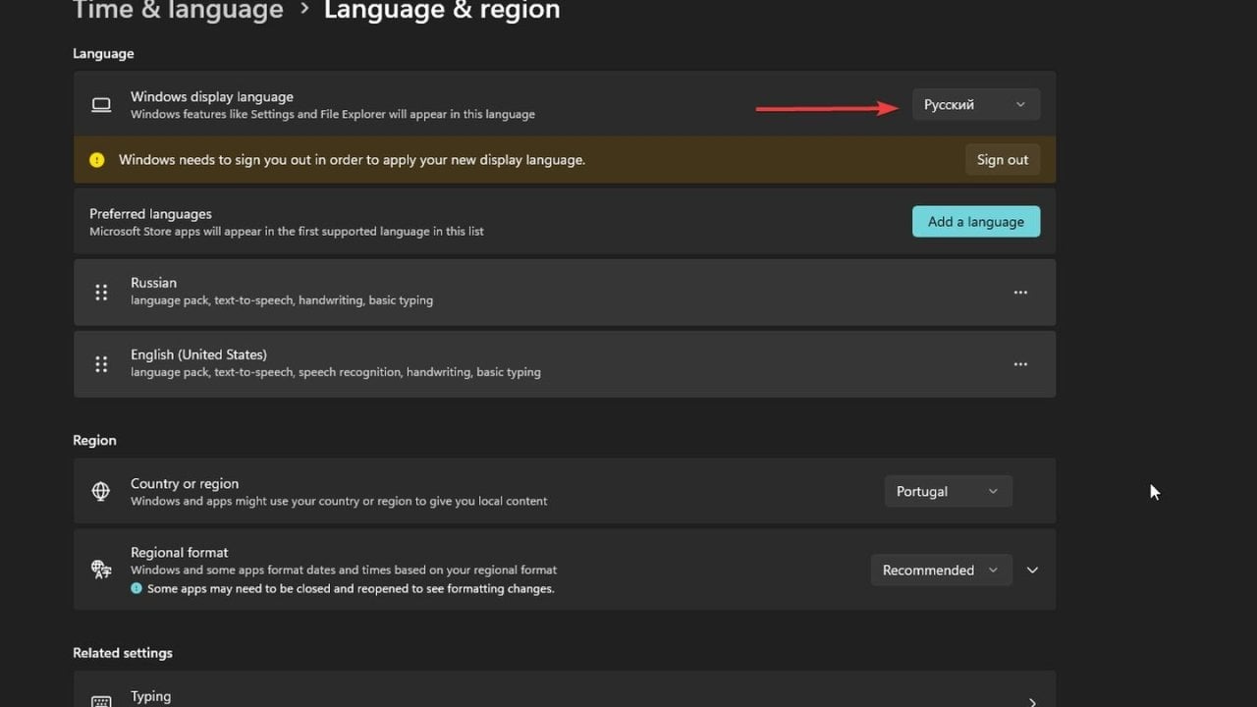Click the Add a language button
The image size is (1257, 707).
click(975, 222)
